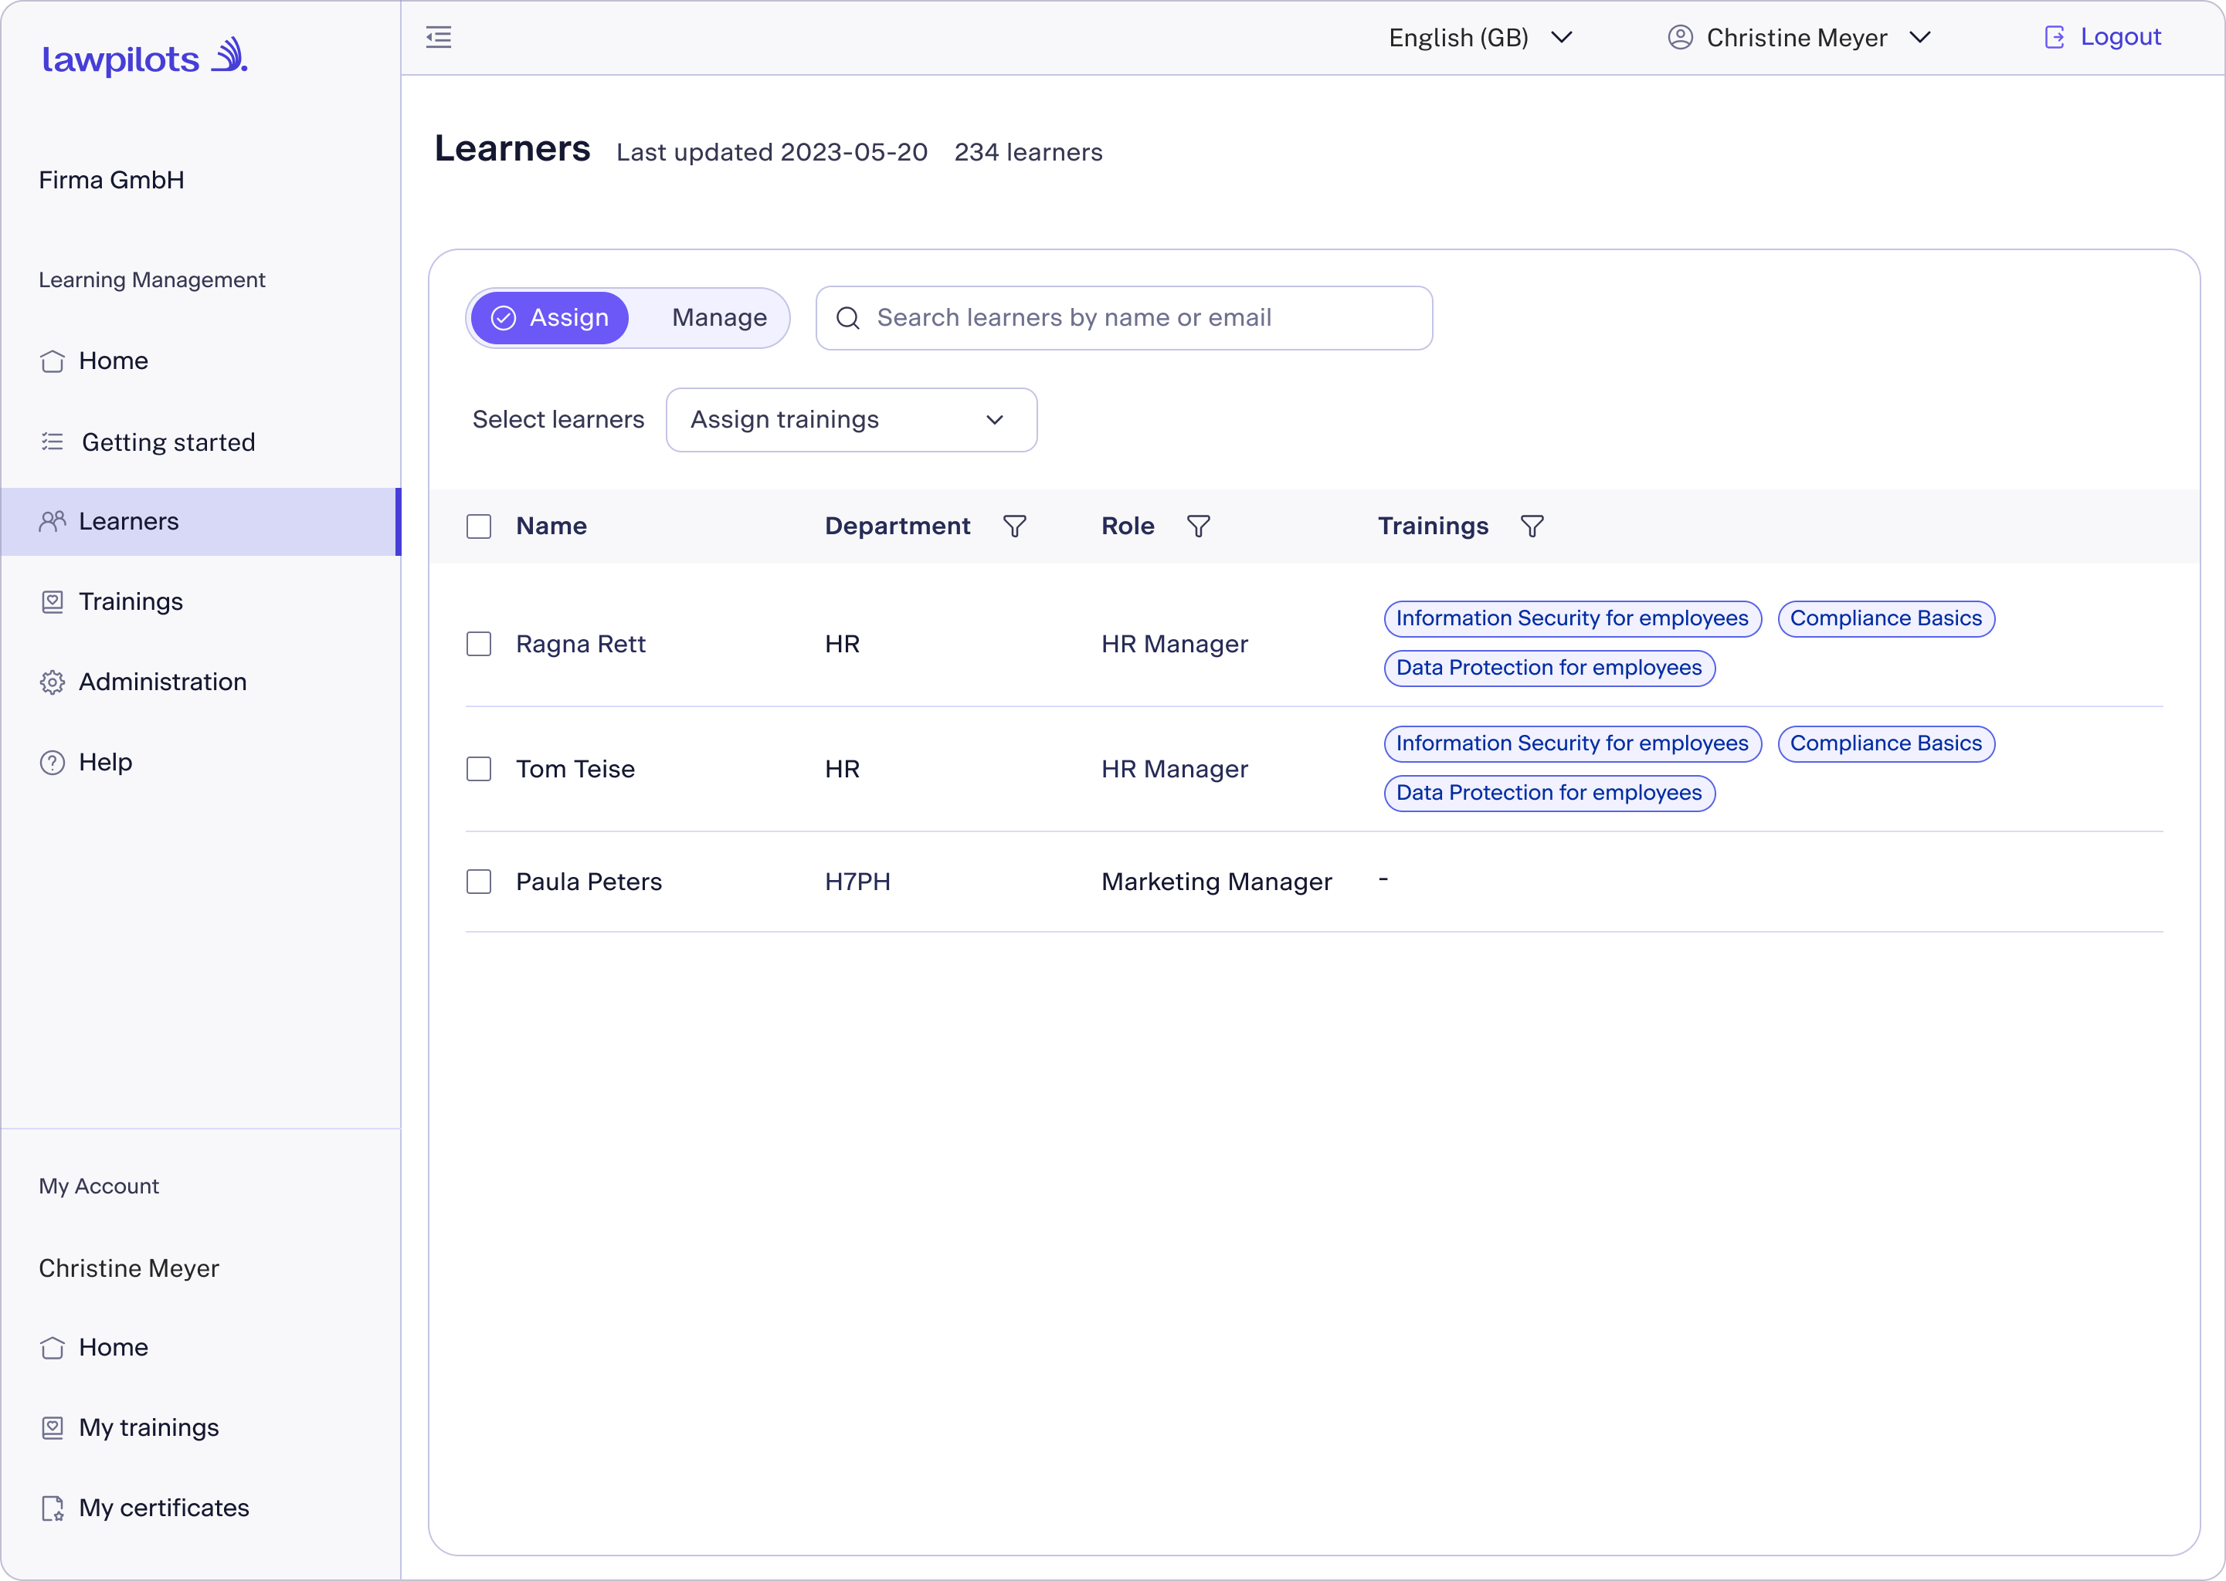Click the 234 learners count
Viewport: 2226px width, 1581px height.
[1028, 153]
